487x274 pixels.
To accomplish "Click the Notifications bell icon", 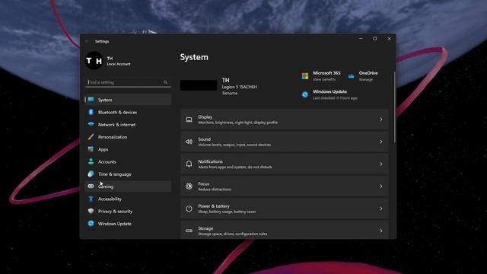I will coord(189,164).
